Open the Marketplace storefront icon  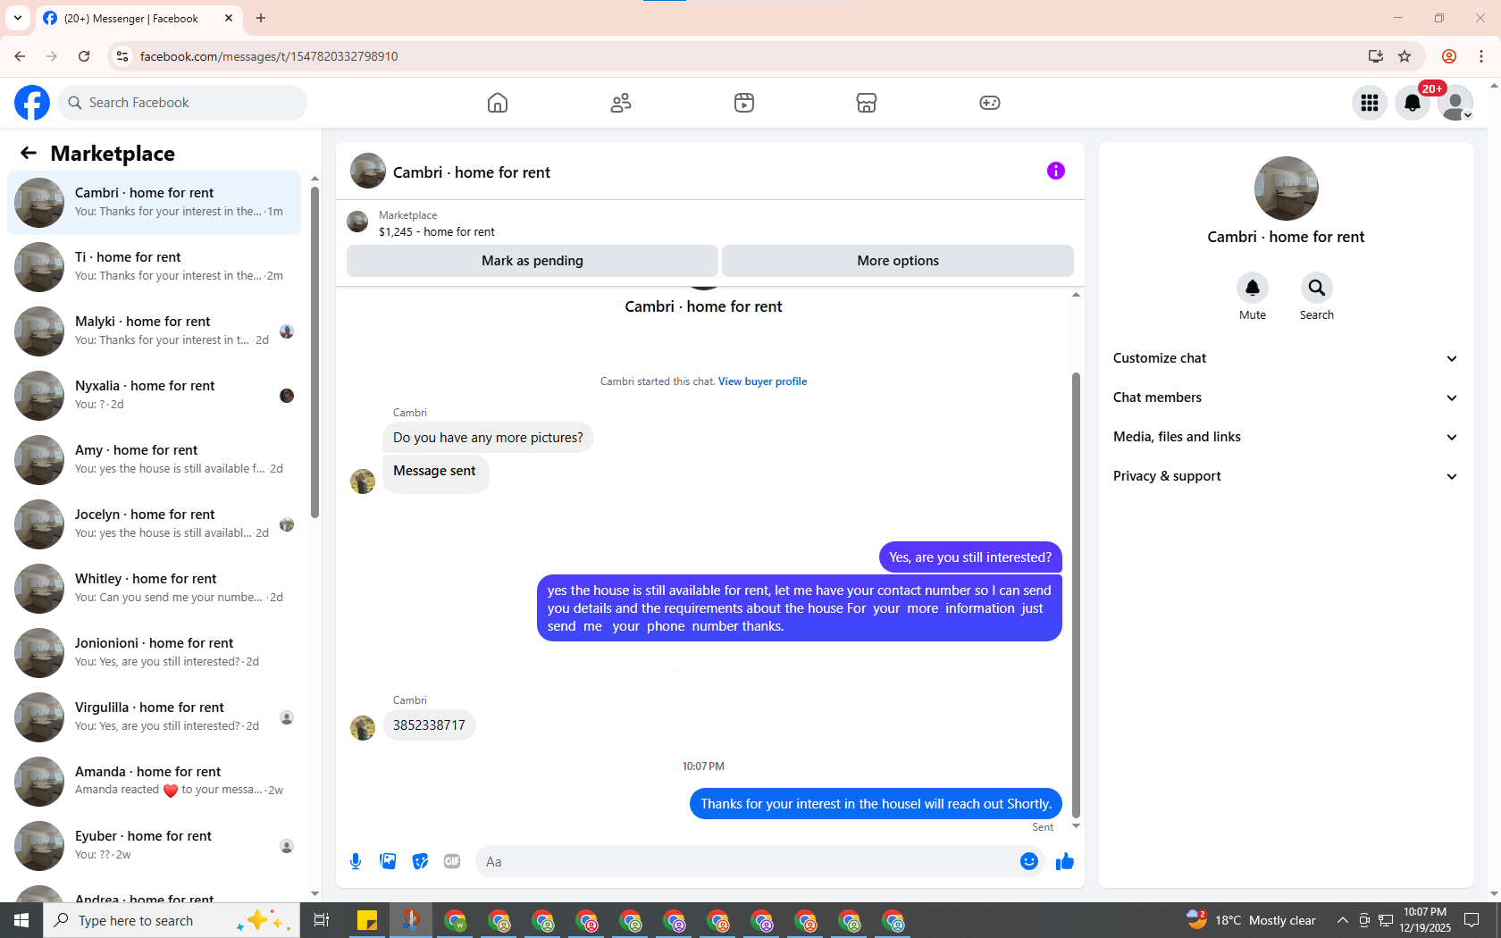click(x=867, y=103)
